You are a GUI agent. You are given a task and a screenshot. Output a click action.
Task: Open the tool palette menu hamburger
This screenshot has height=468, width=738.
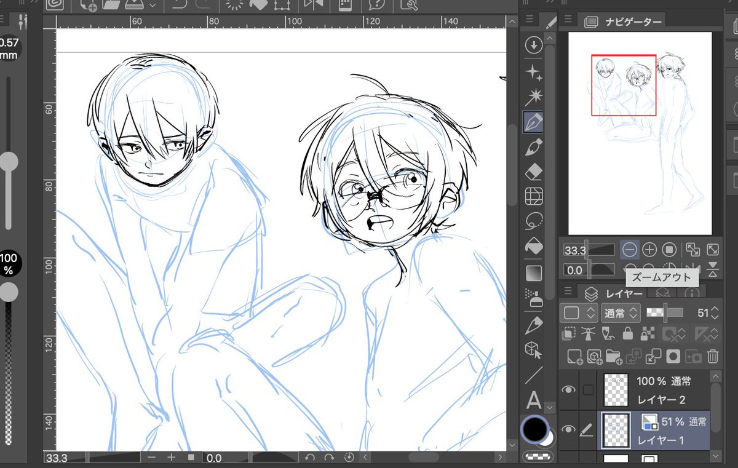529,20
